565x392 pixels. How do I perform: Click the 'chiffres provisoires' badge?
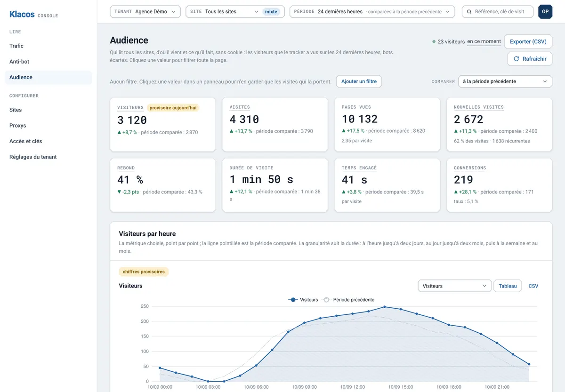pos(144,272)
